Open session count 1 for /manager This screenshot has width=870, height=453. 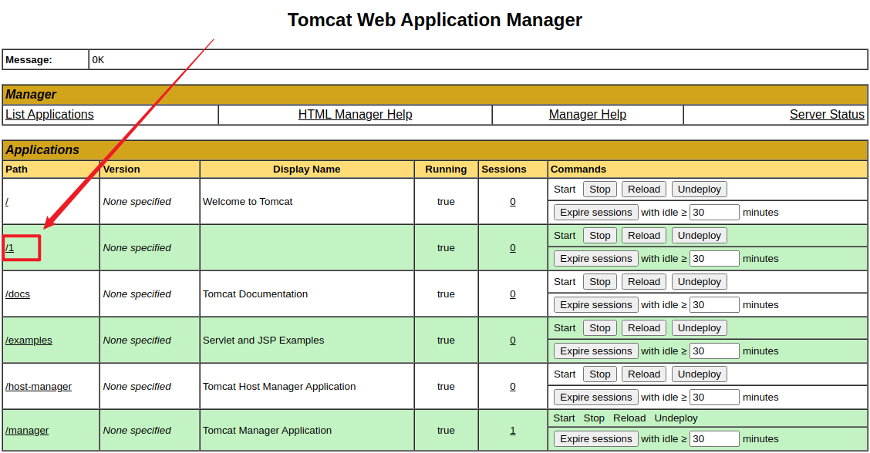pos(513,430)
